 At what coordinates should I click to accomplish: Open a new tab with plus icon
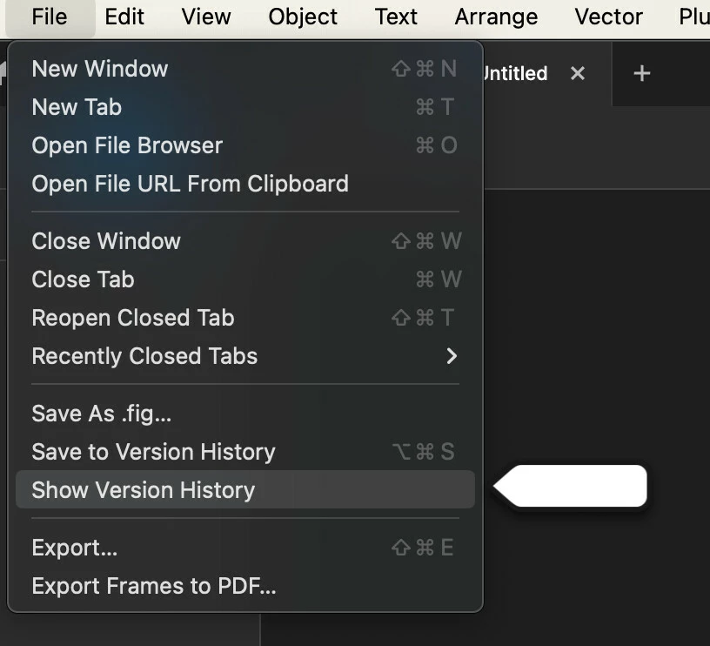click(x=641, y=73)
